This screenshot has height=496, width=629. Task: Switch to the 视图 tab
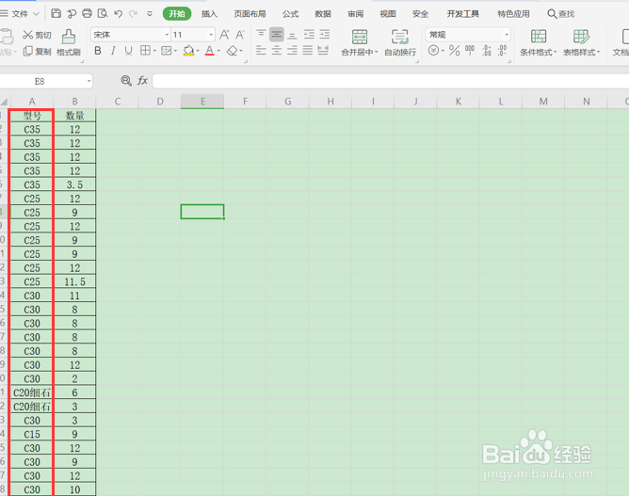pyautogui.click(x=388, y=14)
